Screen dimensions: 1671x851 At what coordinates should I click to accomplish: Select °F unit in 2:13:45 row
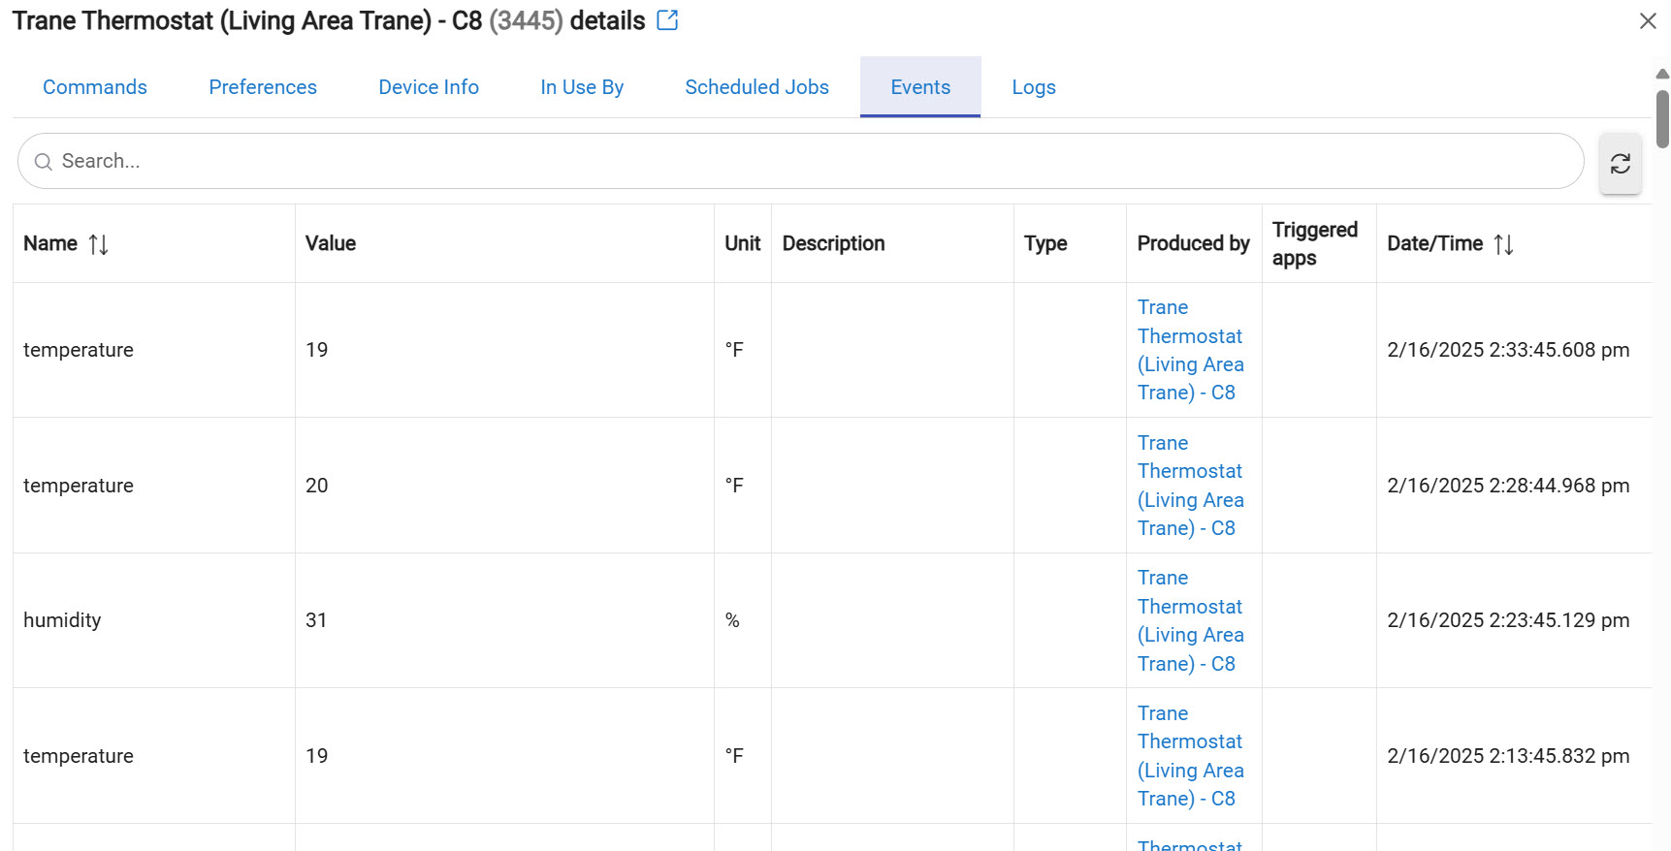pyautogui.click(x=734, y=756)
